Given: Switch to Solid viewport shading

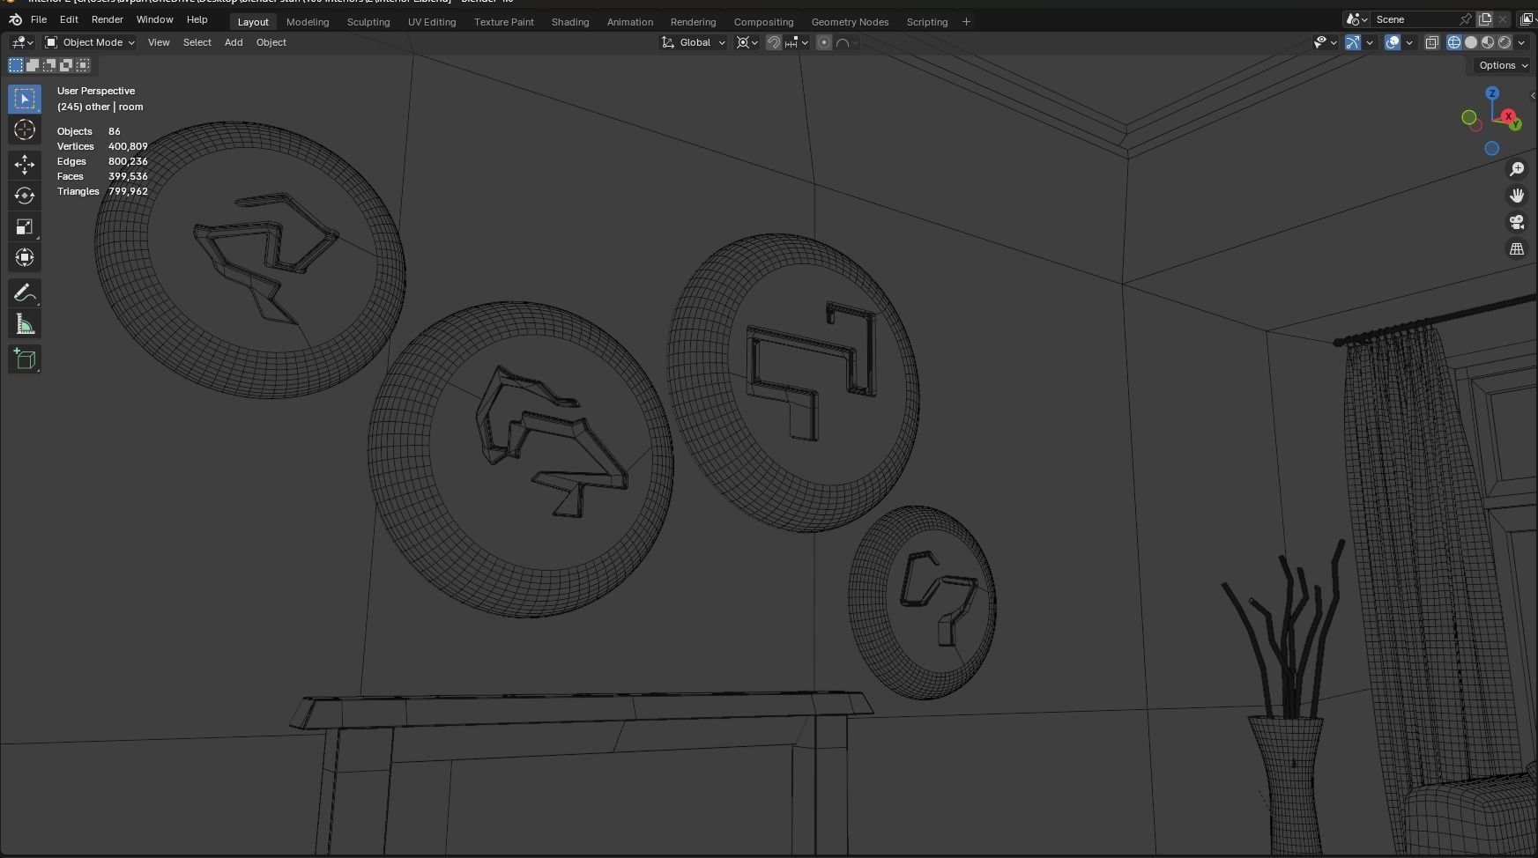Looking at the screenshot, I should (x=1471, y=42).
